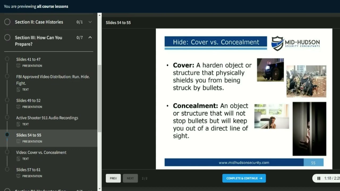The width and height of the screenshot is (340, 191).
Task: Open Active Shooter 911 Audio Recordings lesson
Action: (47, 118)
